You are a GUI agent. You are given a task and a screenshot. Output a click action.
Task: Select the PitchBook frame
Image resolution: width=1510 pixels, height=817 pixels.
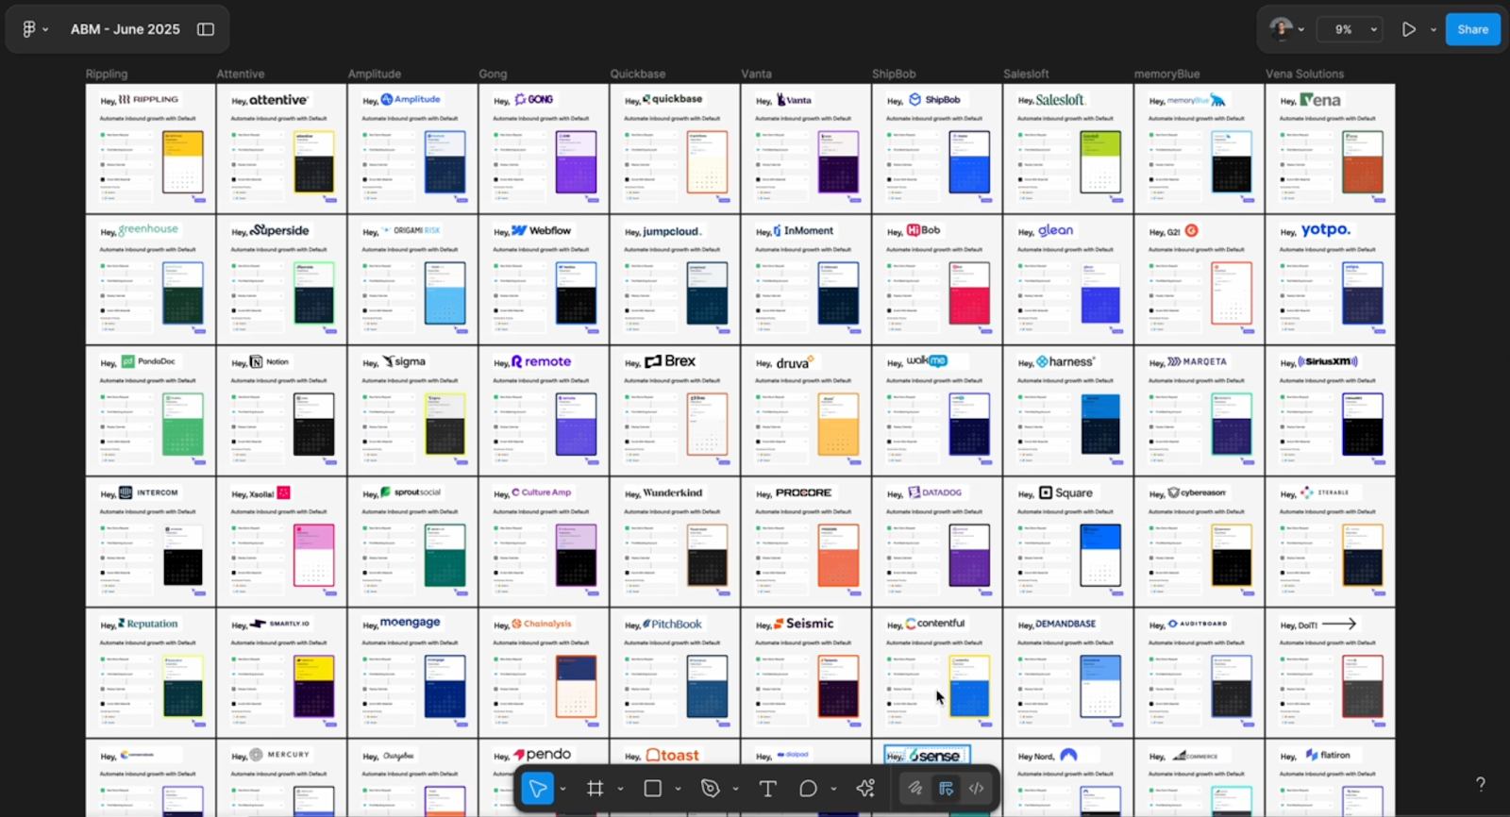pos(675,673)
